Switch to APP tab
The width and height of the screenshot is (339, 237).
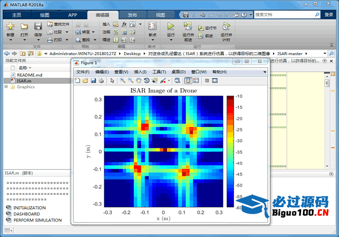click(73, 15)
